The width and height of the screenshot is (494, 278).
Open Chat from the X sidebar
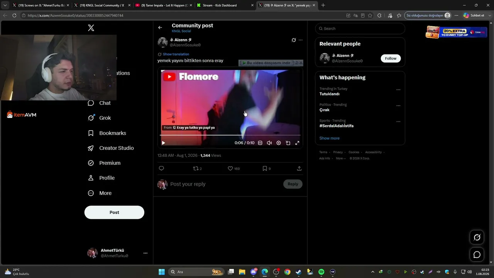pyautogui.click(x=99, y=103)
